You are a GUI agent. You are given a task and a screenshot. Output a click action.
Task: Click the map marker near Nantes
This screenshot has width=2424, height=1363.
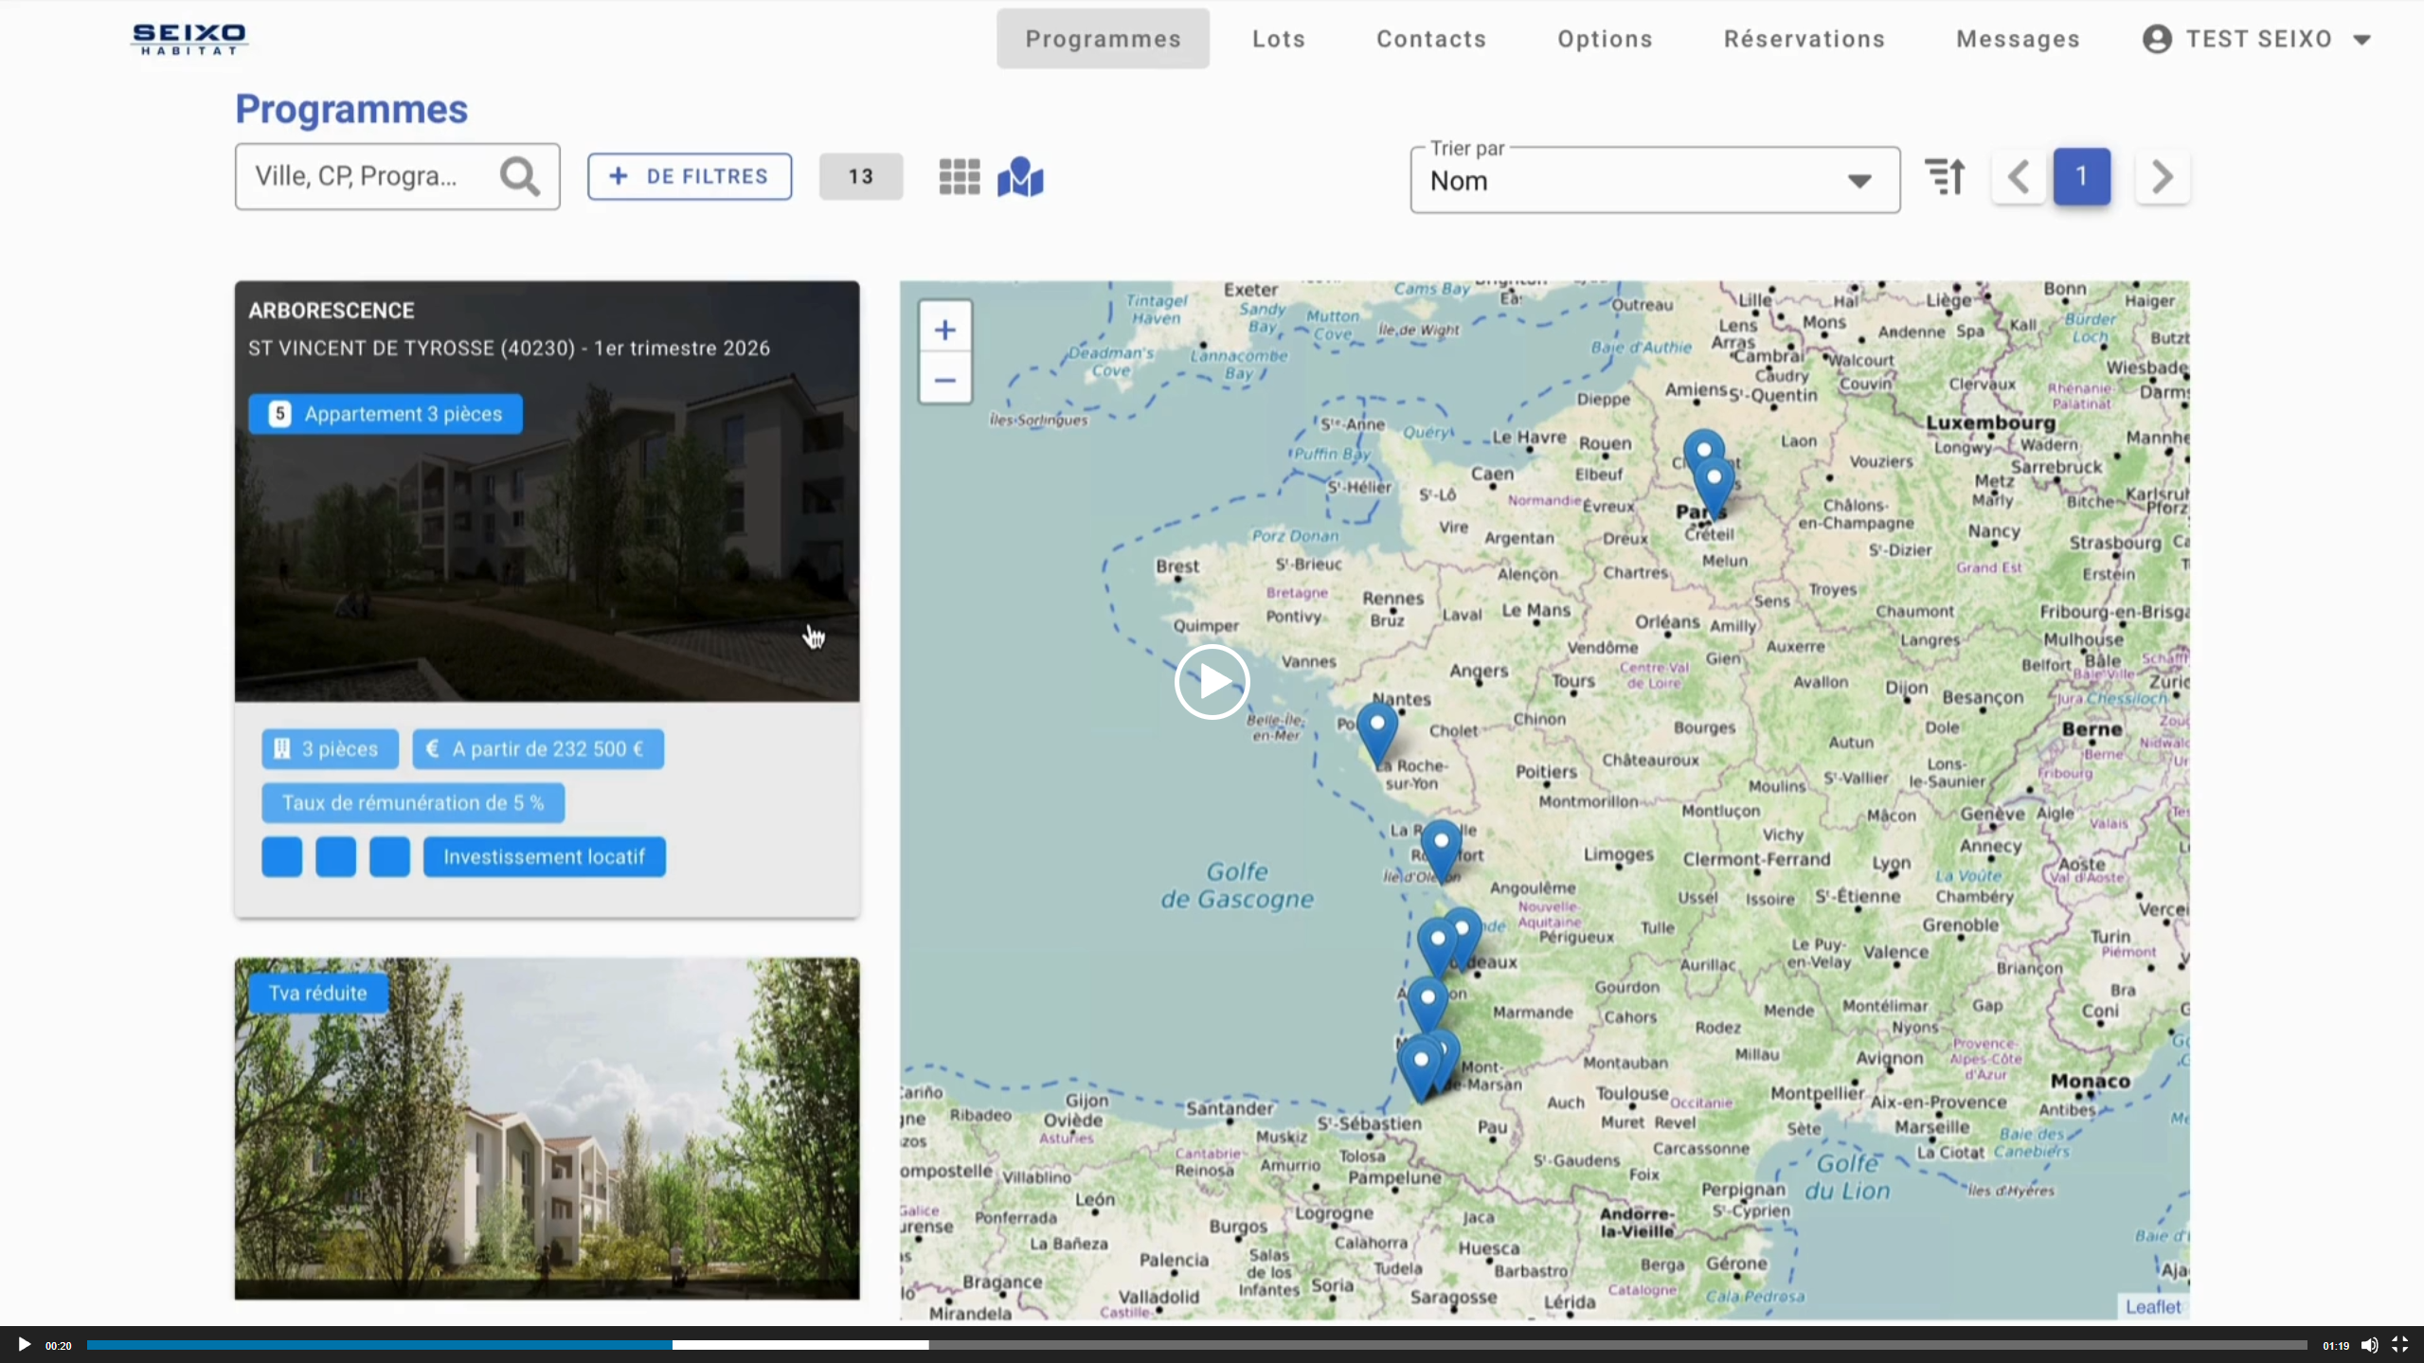(x=1377, y=728)
